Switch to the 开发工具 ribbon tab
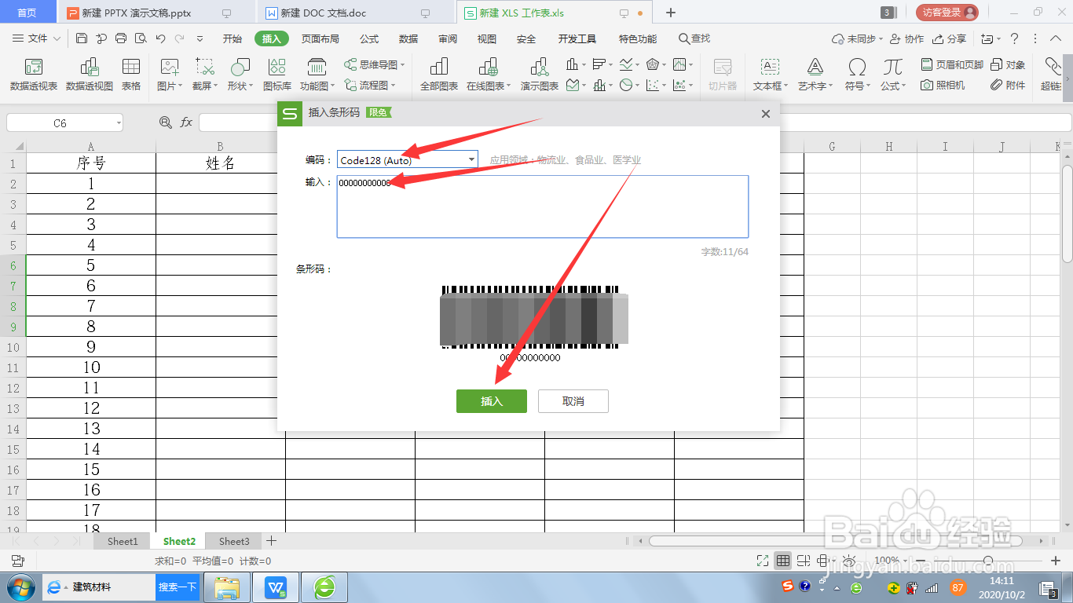 (577, 38)
